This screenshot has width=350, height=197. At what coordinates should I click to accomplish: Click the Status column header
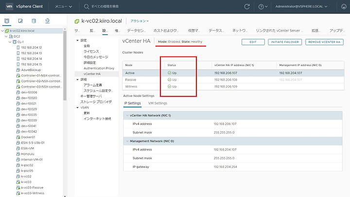click(x=172, y=65)
